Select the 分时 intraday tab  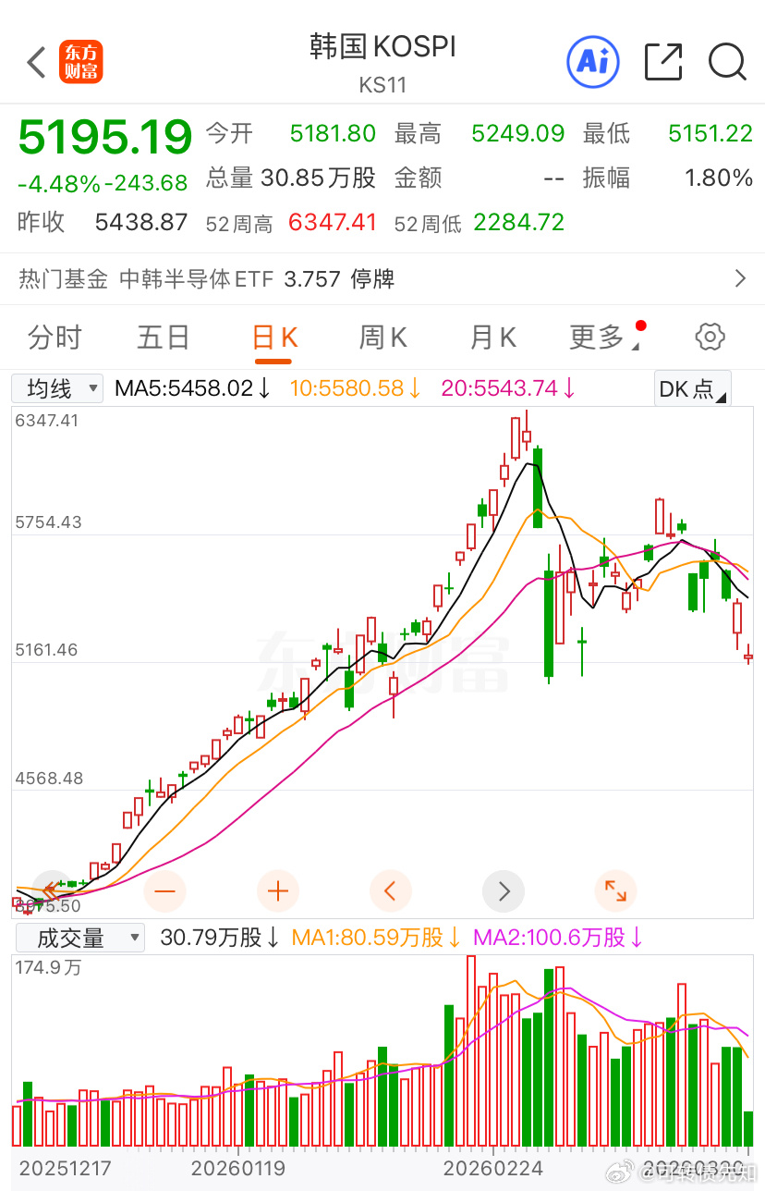pyautogui.click(x=55, y=337)
